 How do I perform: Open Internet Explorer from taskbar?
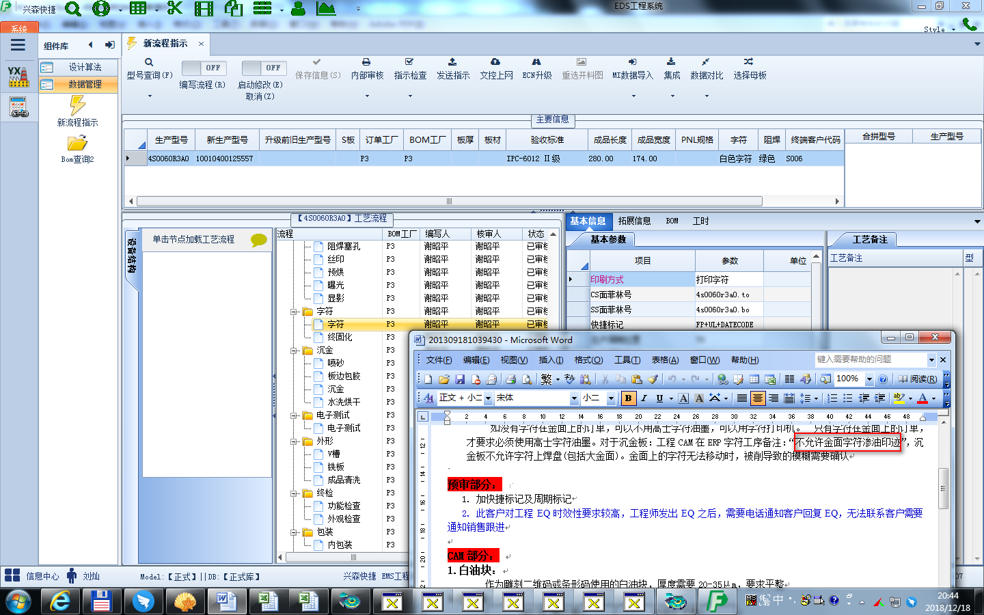pos(61,602)
